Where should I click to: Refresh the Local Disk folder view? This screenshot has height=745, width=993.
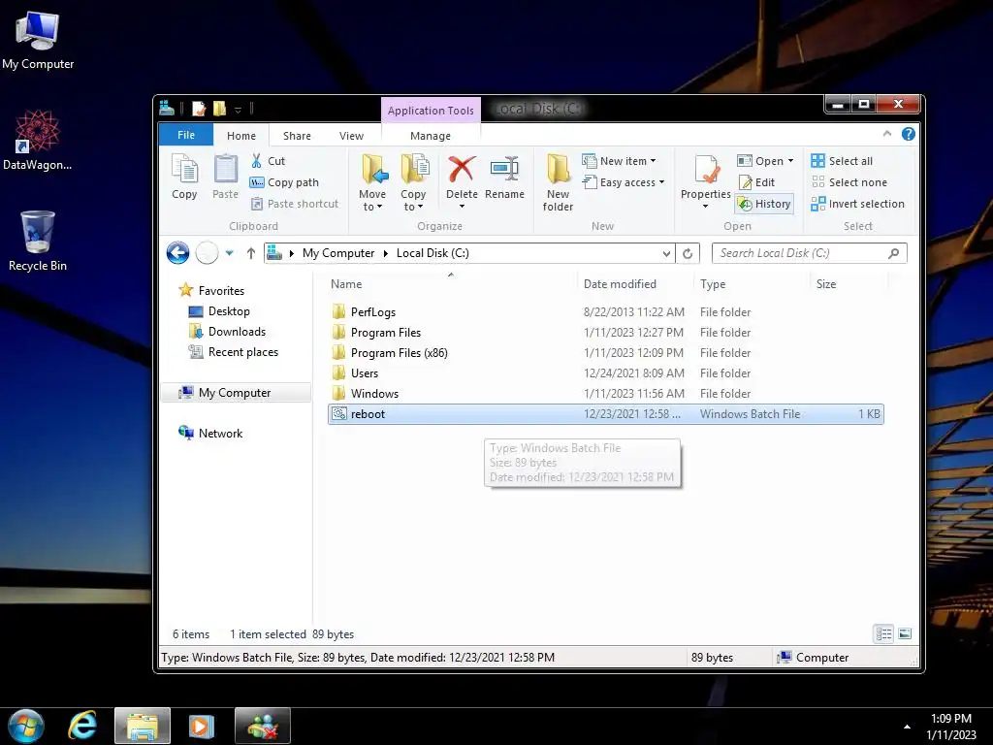pos(688,253)
